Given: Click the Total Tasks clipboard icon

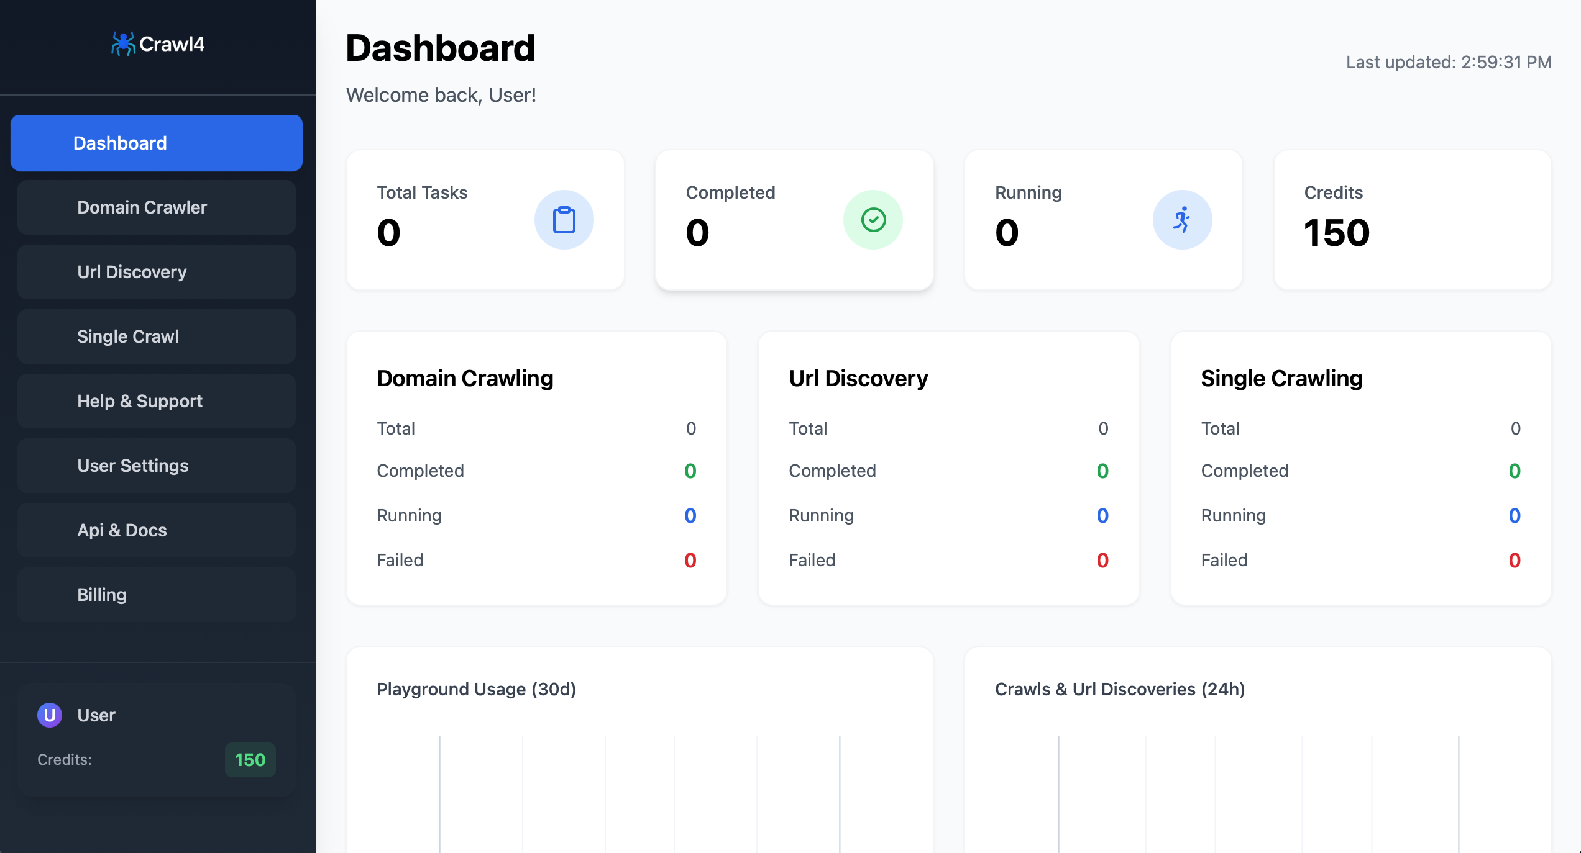Looking at the screenshot, I should [x=564, y=220].
